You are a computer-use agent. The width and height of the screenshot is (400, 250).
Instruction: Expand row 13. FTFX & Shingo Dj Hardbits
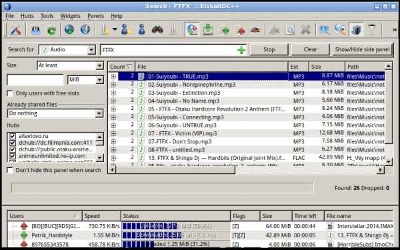click(x=113, y=158)
